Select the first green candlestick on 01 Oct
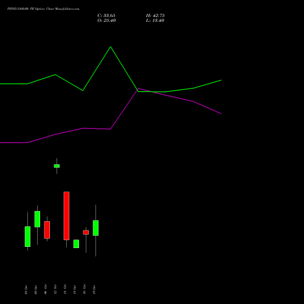The width and height of the screenshot is (304, 304). [27, 237]
